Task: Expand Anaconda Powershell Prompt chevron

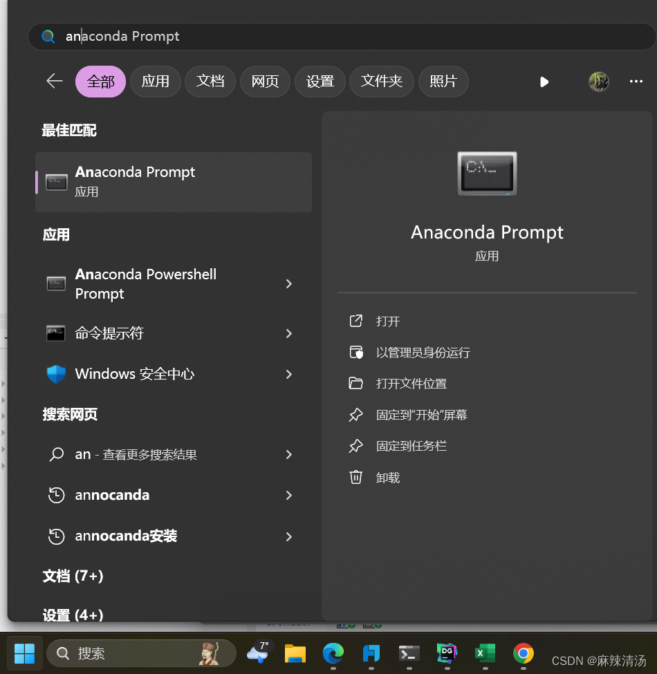Action: [x=289, y=283]
